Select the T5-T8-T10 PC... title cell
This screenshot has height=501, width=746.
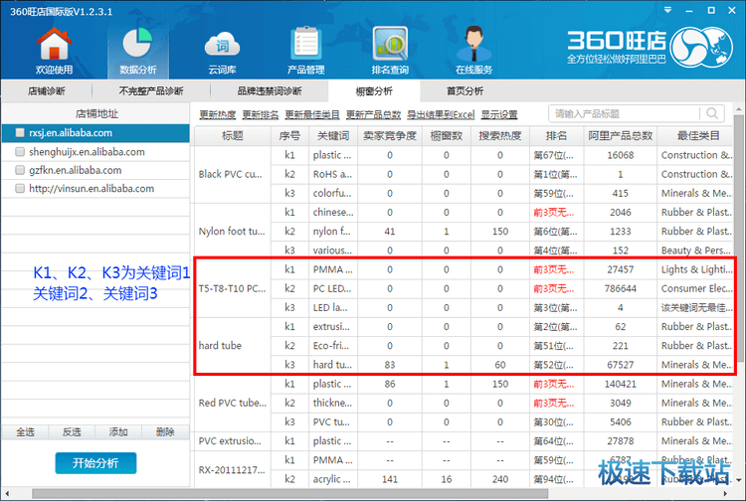pyautogui.click(x=232, y=288)
